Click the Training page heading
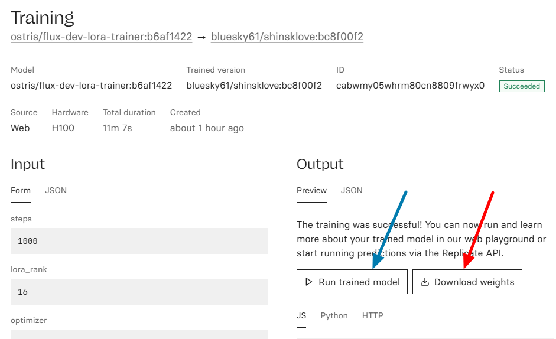 (42, 18)
